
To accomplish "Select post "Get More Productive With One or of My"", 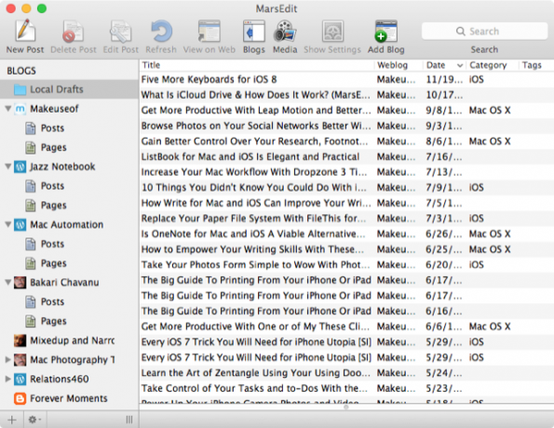I will click(346, 327).
